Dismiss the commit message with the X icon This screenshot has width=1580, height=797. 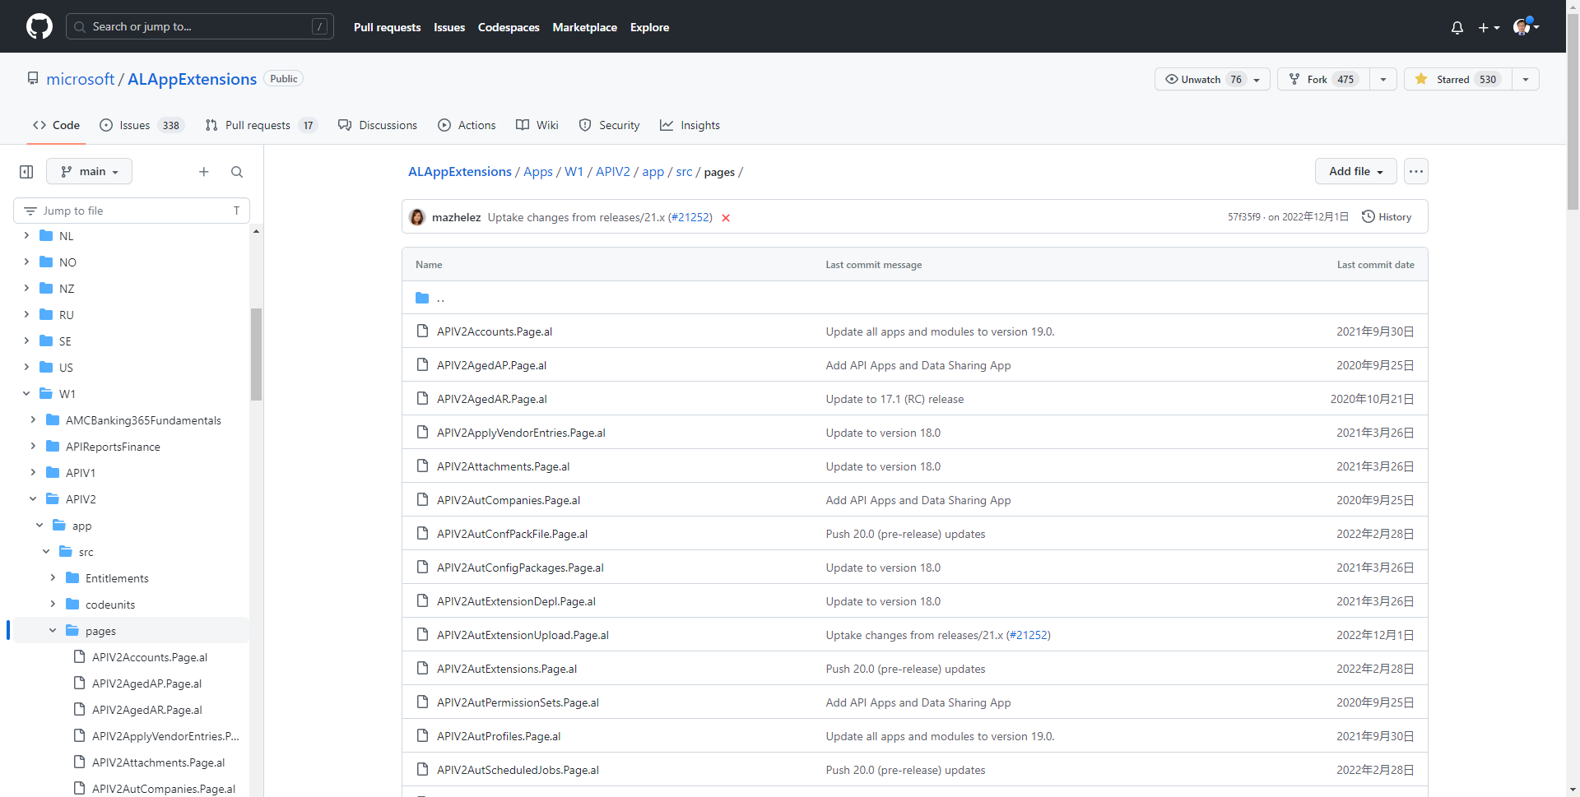point(725,218)
